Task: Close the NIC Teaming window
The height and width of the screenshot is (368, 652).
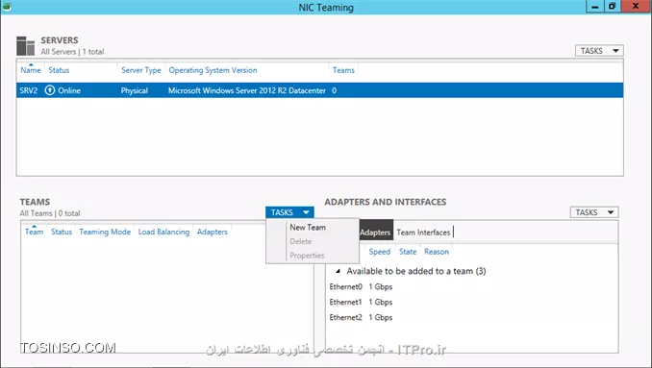Action: tap(636, 6)
